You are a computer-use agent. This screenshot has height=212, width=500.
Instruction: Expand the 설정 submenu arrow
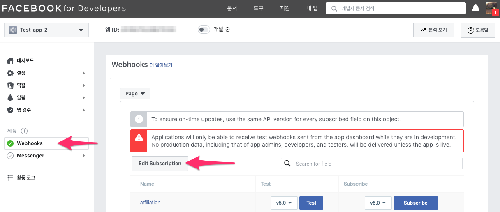click(x=83, y=73)
